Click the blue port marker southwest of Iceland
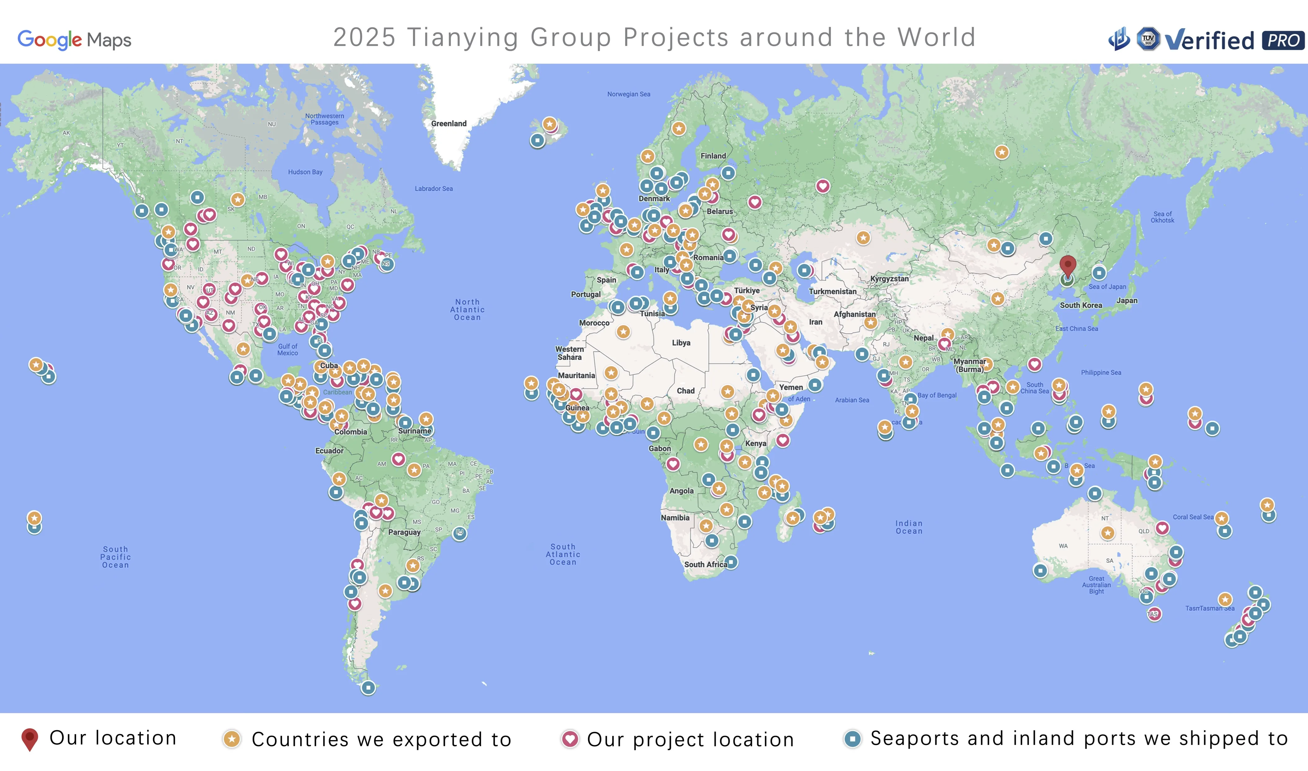1308x771 pixels. (537, 140)
